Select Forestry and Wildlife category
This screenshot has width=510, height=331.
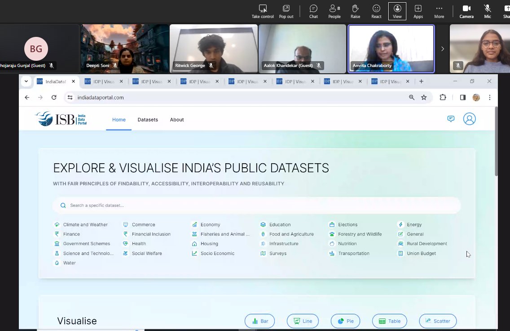point(356,234)
